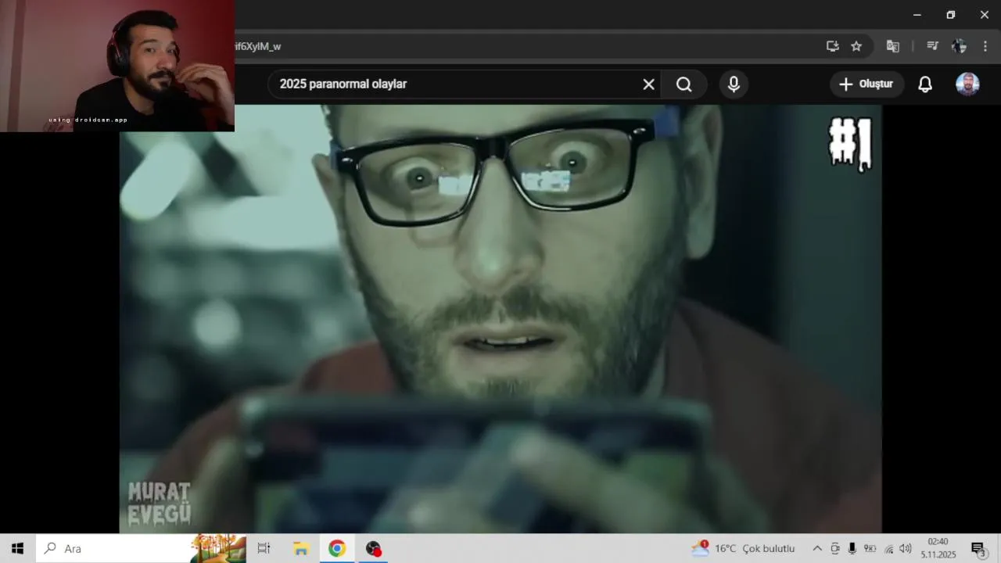Open Wi-Fi network tray icon
The height and width of the screenshot is (563, 1001).
888,548
